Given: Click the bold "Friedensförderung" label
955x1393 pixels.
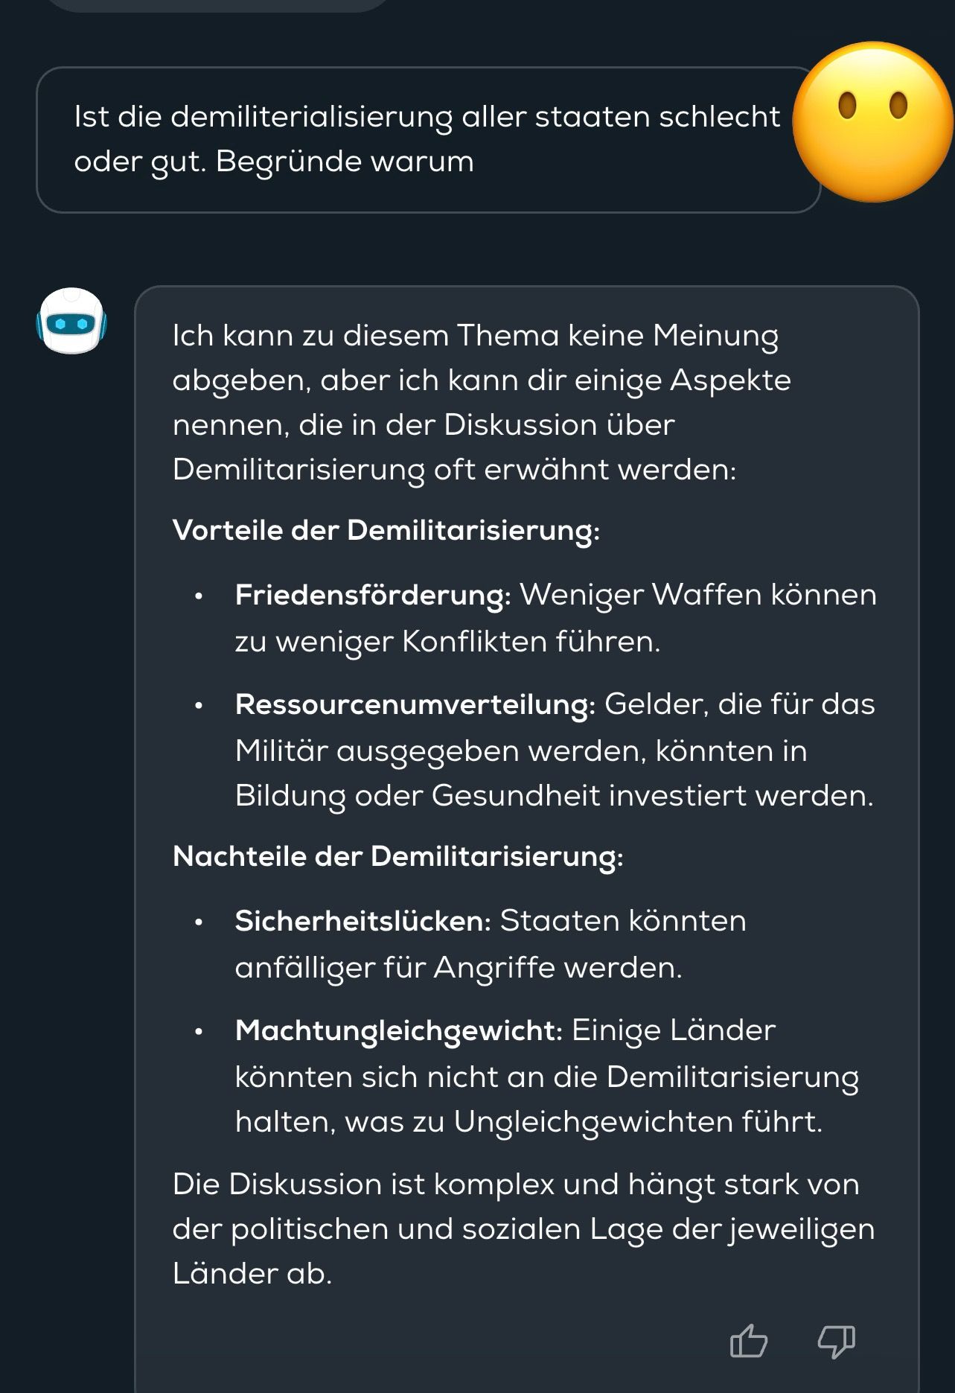Looking at the screenshot, I should 372,595.
